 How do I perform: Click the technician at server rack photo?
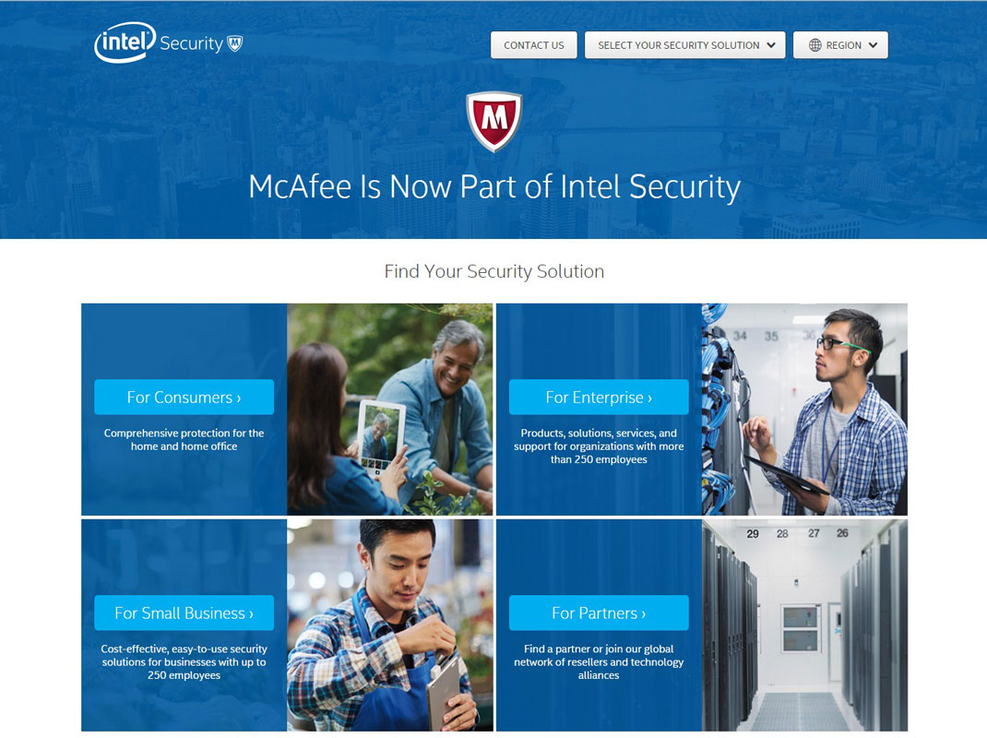(804, 410)
